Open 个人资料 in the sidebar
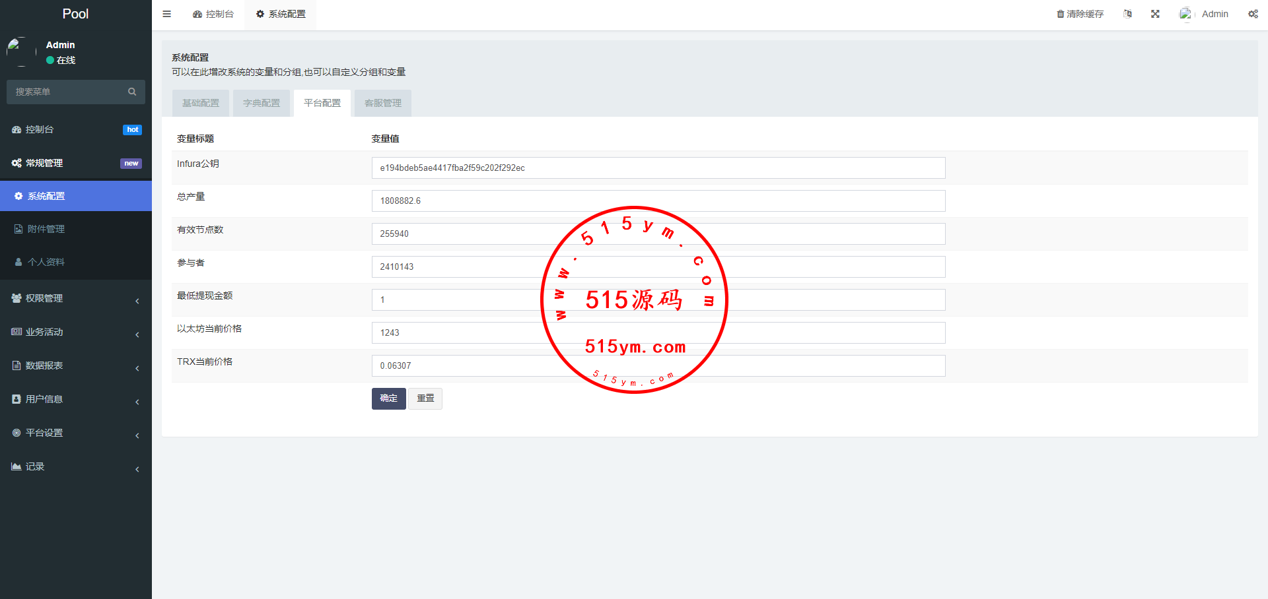This screenshot has width=1268, height=599. [46, 262]
